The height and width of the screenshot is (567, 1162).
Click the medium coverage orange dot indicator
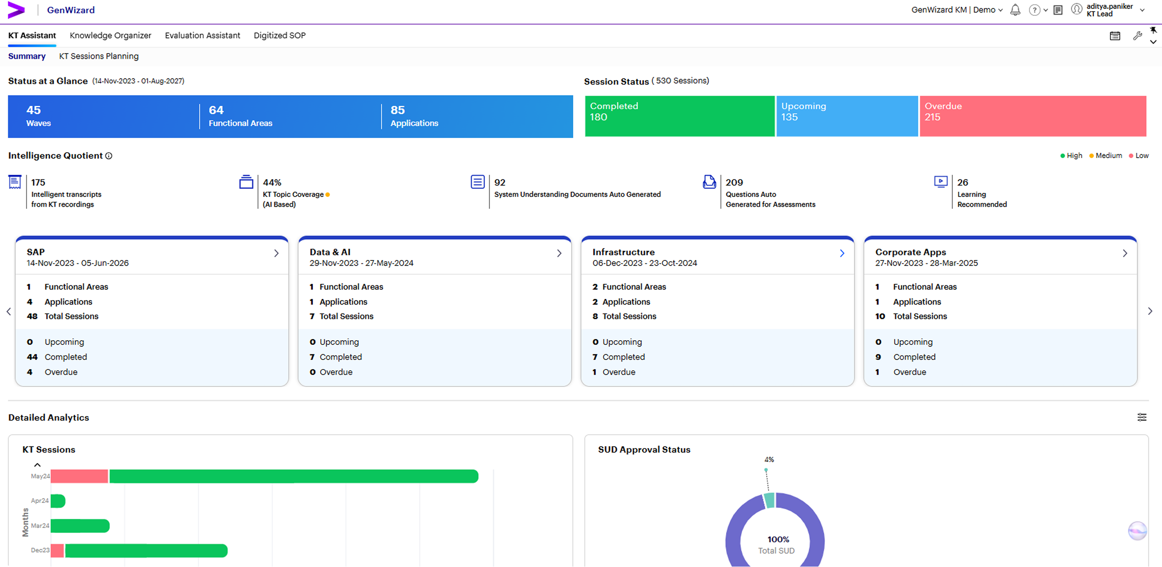(328, 195)
